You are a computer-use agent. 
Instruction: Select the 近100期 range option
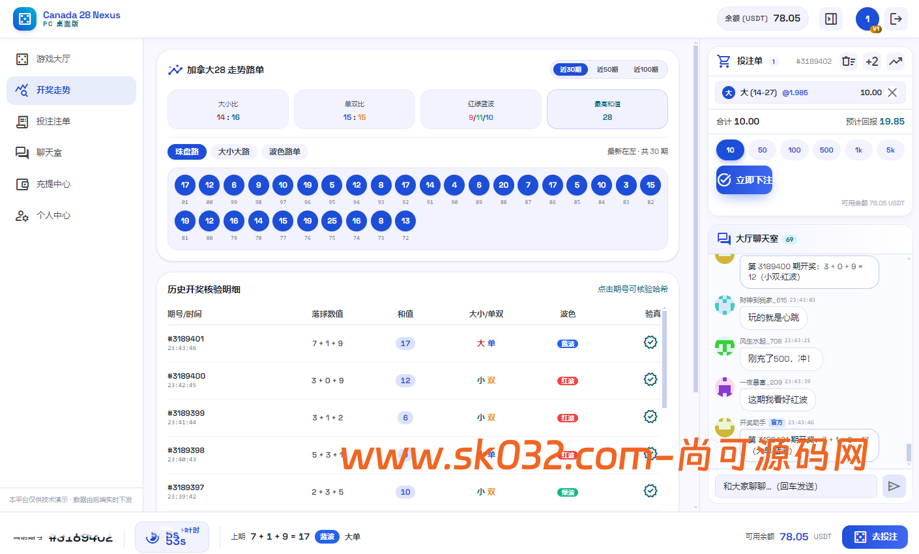(646, 69)
